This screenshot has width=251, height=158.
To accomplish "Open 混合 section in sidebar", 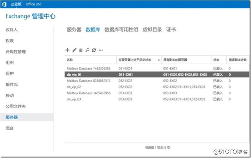I will pyautogui.click(x=10, y=128).
